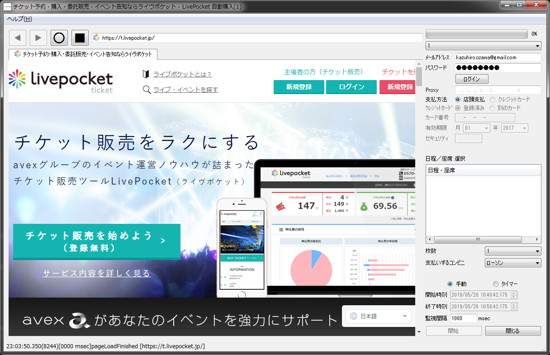Click the favicon on the browser tab
550x355 pixels.
click(18, 54)
